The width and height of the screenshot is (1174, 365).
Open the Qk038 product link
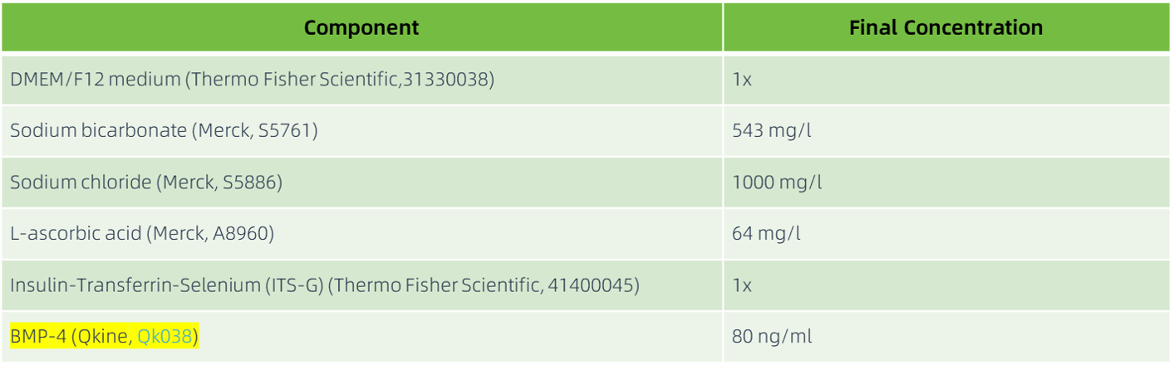coord(165,338)
